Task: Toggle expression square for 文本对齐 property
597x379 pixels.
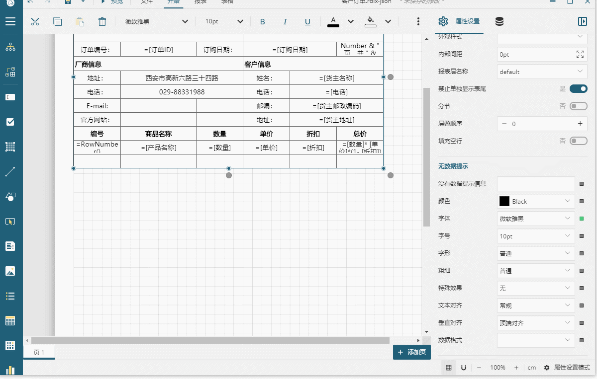Action: click(x=582, y=305)
